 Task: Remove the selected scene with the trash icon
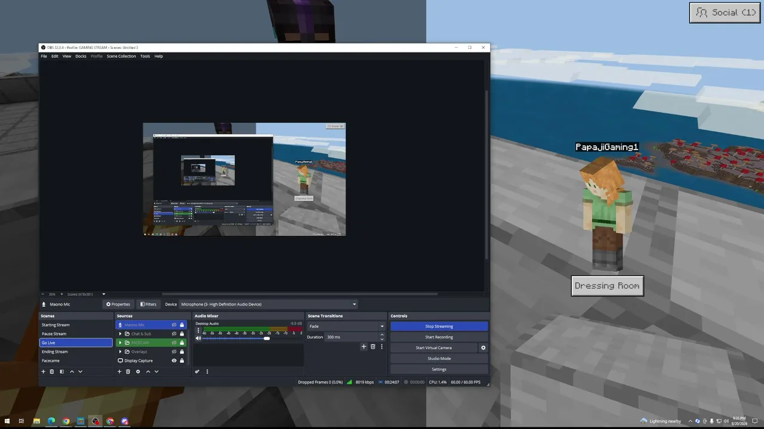[52, 372]
